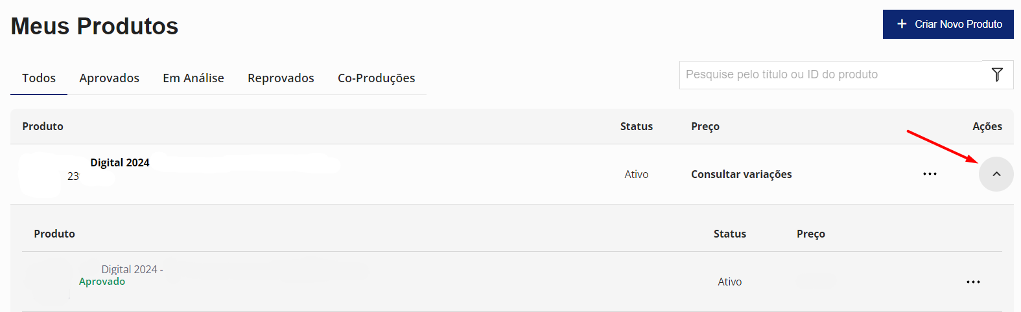Image resolution: width=1021 pixels, height=312 pixels.
Task: Open three-dot menu for the Aprovado variation
Action: point(973,282)
